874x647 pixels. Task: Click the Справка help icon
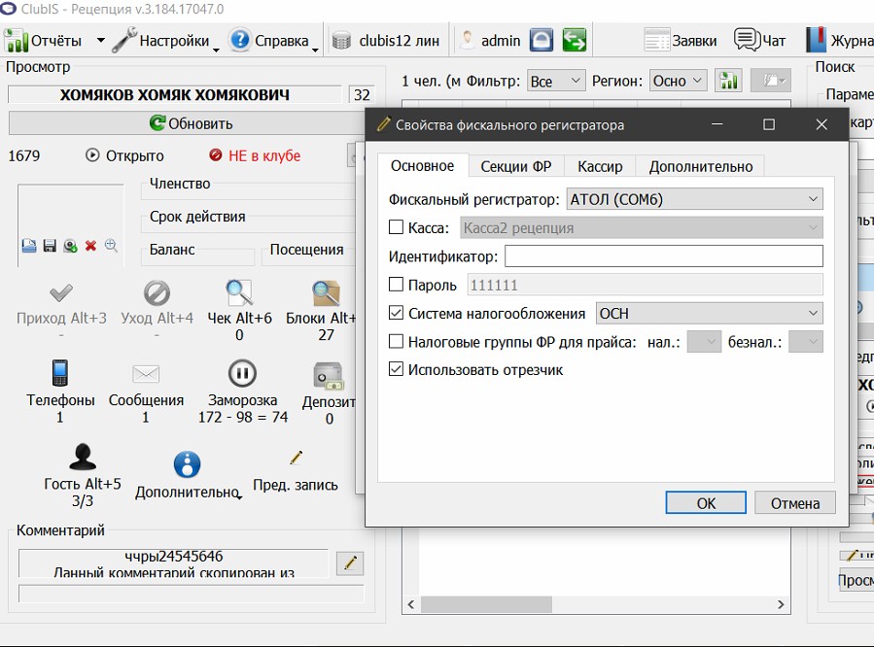[x=240, y=40]
